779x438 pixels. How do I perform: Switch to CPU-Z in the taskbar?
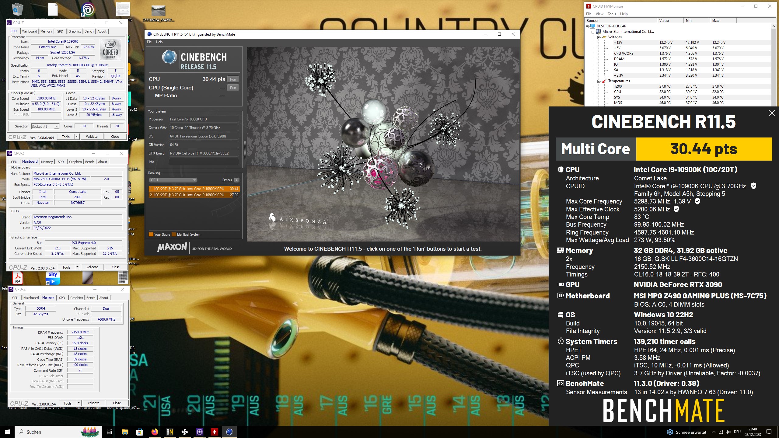[199, 432]
